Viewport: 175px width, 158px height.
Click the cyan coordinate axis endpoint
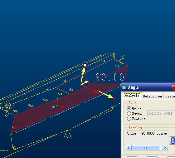53,107
